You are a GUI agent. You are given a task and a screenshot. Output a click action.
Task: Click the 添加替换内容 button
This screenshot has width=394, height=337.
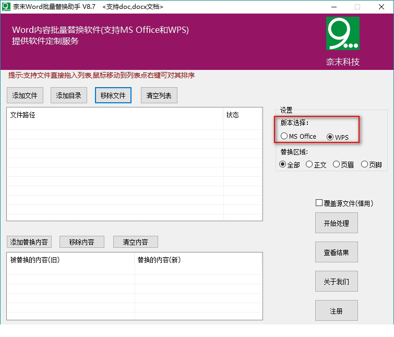click(29, 242)
